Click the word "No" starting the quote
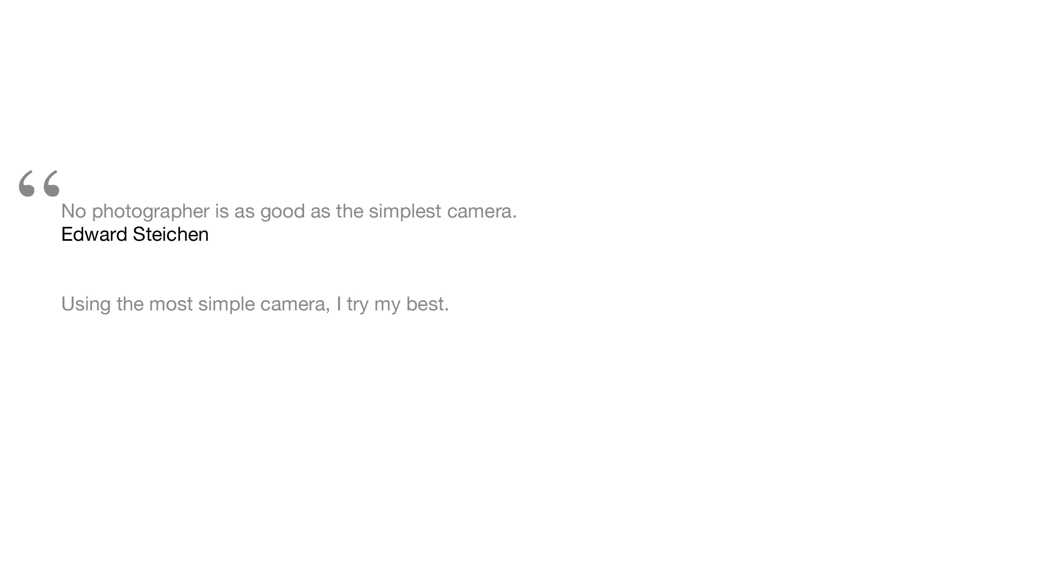The height and width of the screenshot is (583, 1037). tap(73, 211)
